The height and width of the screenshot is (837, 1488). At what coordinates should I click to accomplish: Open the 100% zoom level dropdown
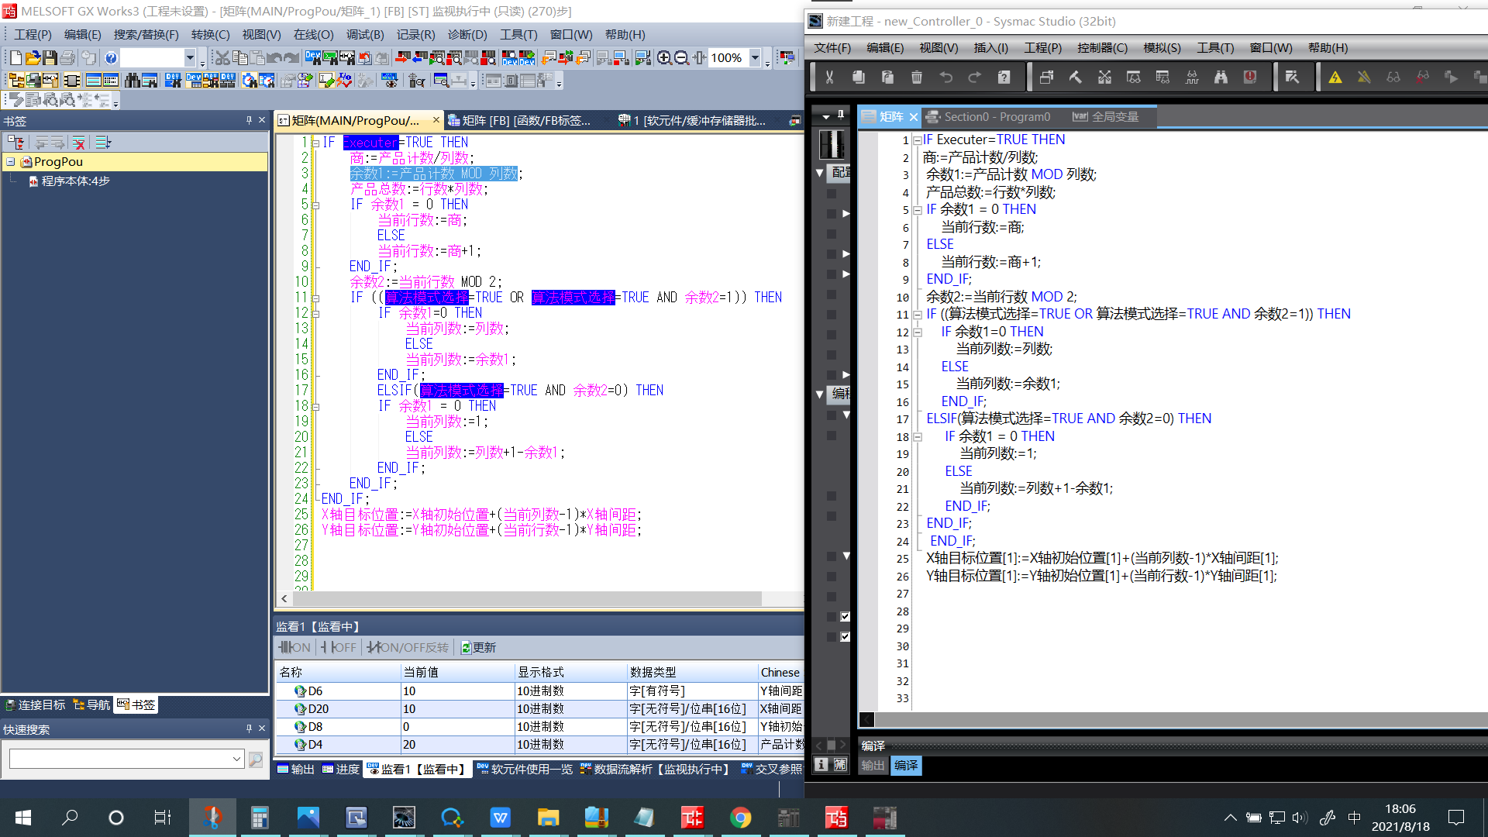(755, 58)
